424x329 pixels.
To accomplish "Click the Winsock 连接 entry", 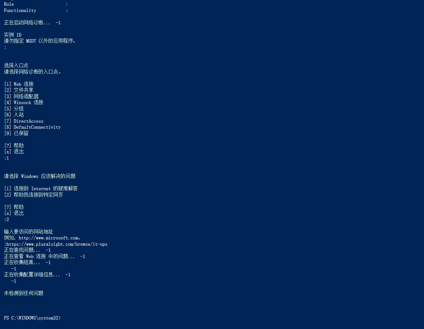I will [24, 103].
